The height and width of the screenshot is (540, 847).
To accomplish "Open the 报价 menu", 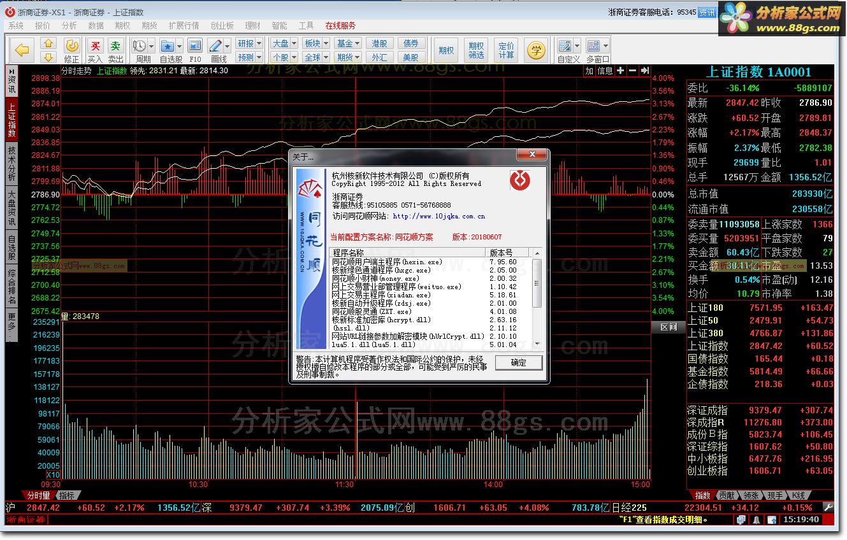I will (43, 25).
